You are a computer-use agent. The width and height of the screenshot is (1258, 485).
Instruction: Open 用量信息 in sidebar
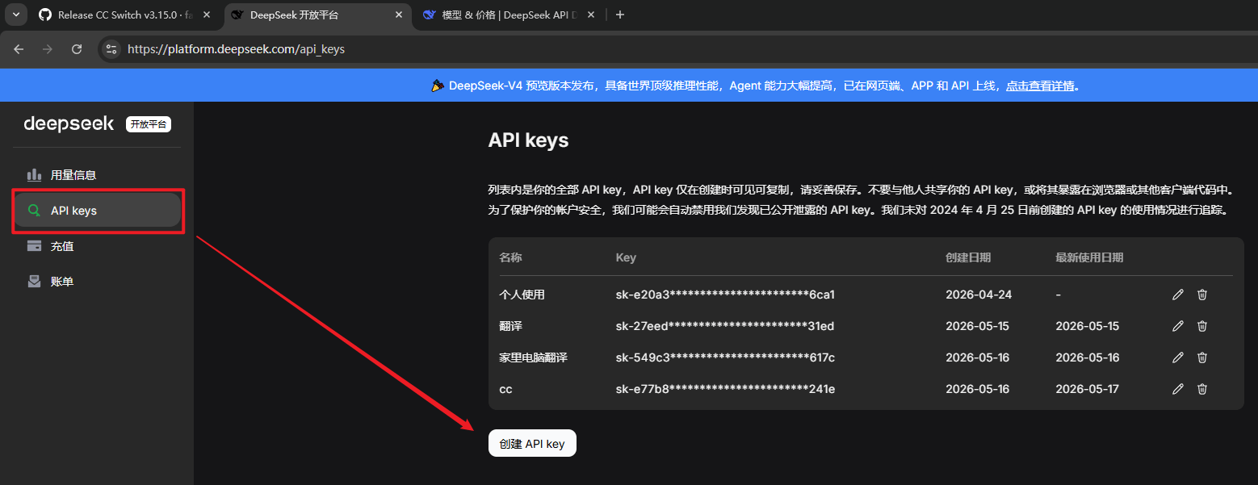click(97, 174)
